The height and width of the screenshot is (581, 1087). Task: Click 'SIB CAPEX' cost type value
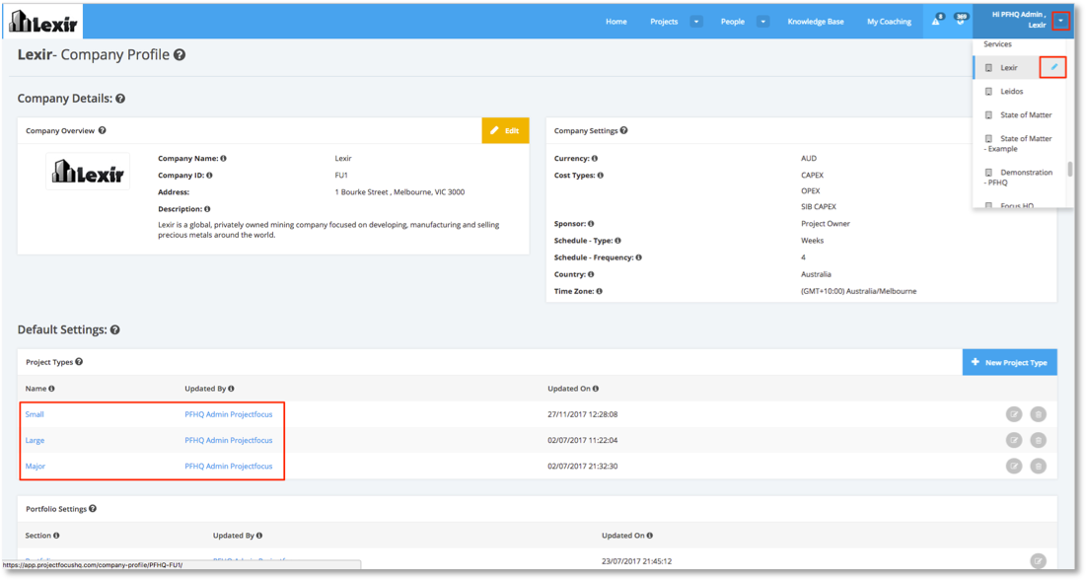(819, 206)
